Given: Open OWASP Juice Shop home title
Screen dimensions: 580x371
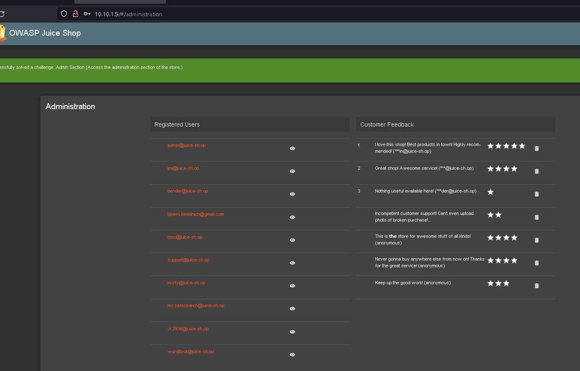Looking at the screenshot, I should [x=45, y=33].
